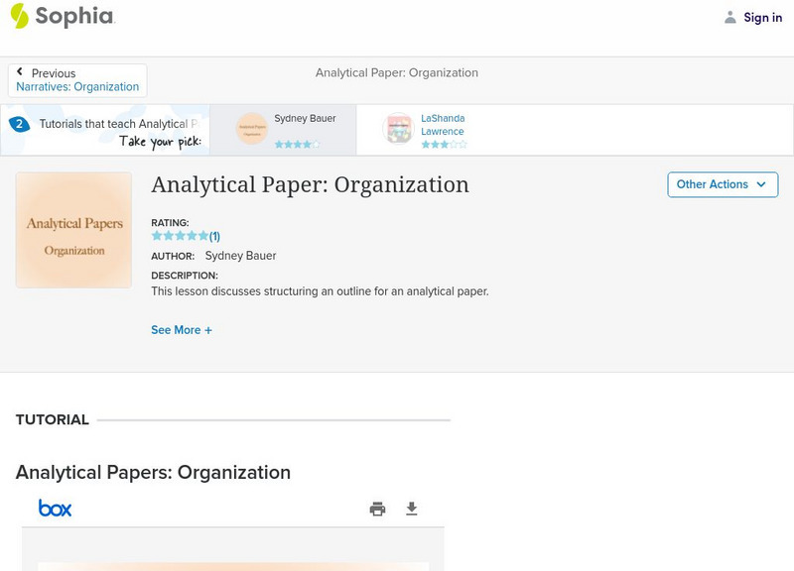Print the document with printer icon
The height and width of the screenshot is (571, 794).
tap(377, 509)
